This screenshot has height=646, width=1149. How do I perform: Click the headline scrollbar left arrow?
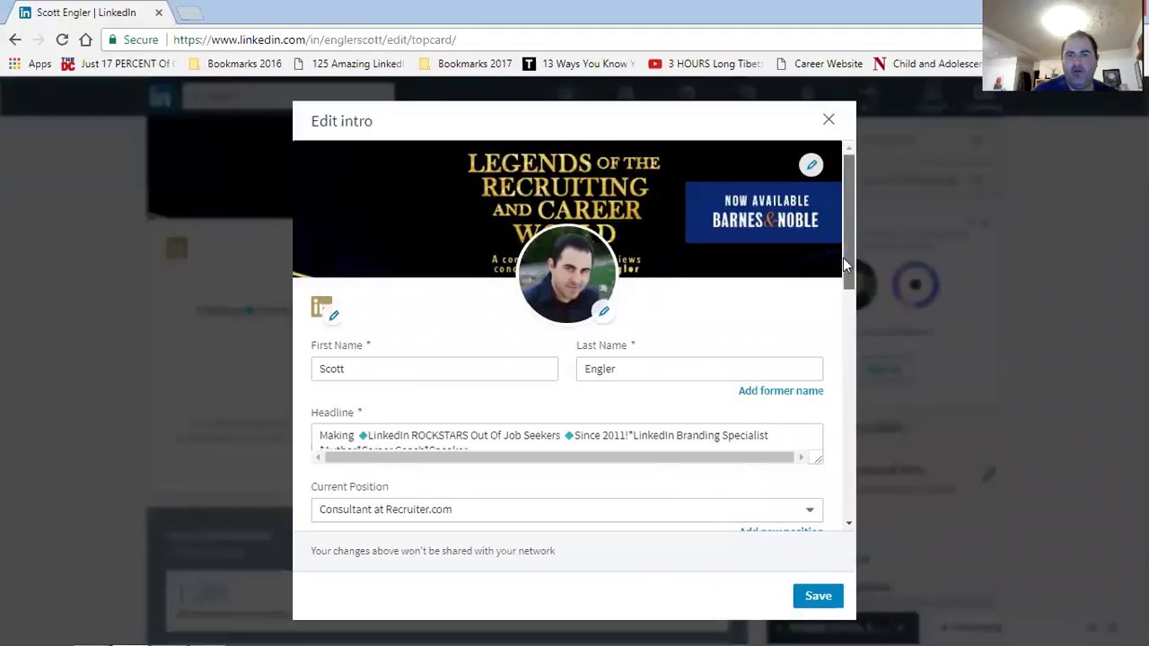pyautogui.click(x=318, y=458)
